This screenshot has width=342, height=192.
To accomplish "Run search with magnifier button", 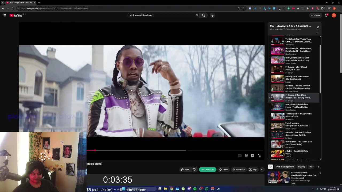I will pos(204,15).
